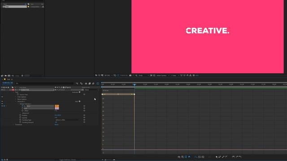Viewport: 287px width, 161px height.
Task: Toggle the Tracking Amount stopwatch
Action: (20, 122)
